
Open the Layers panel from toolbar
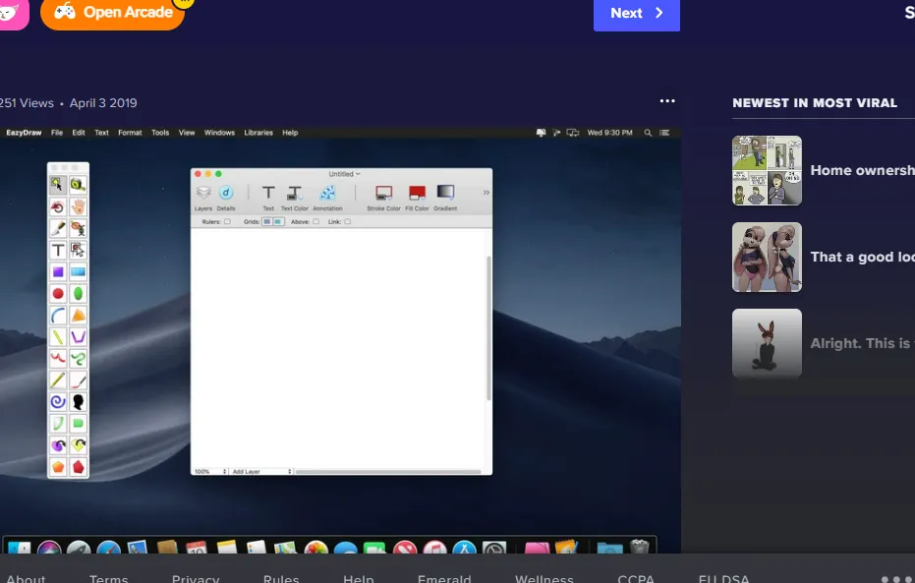tap(203, 198)
